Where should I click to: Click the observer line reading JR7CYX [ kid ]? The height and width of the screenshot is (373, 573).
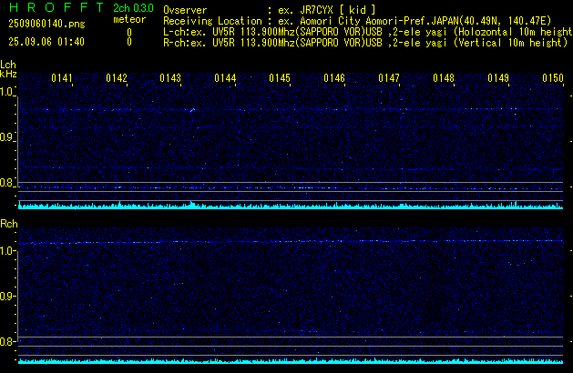point(270,10)
